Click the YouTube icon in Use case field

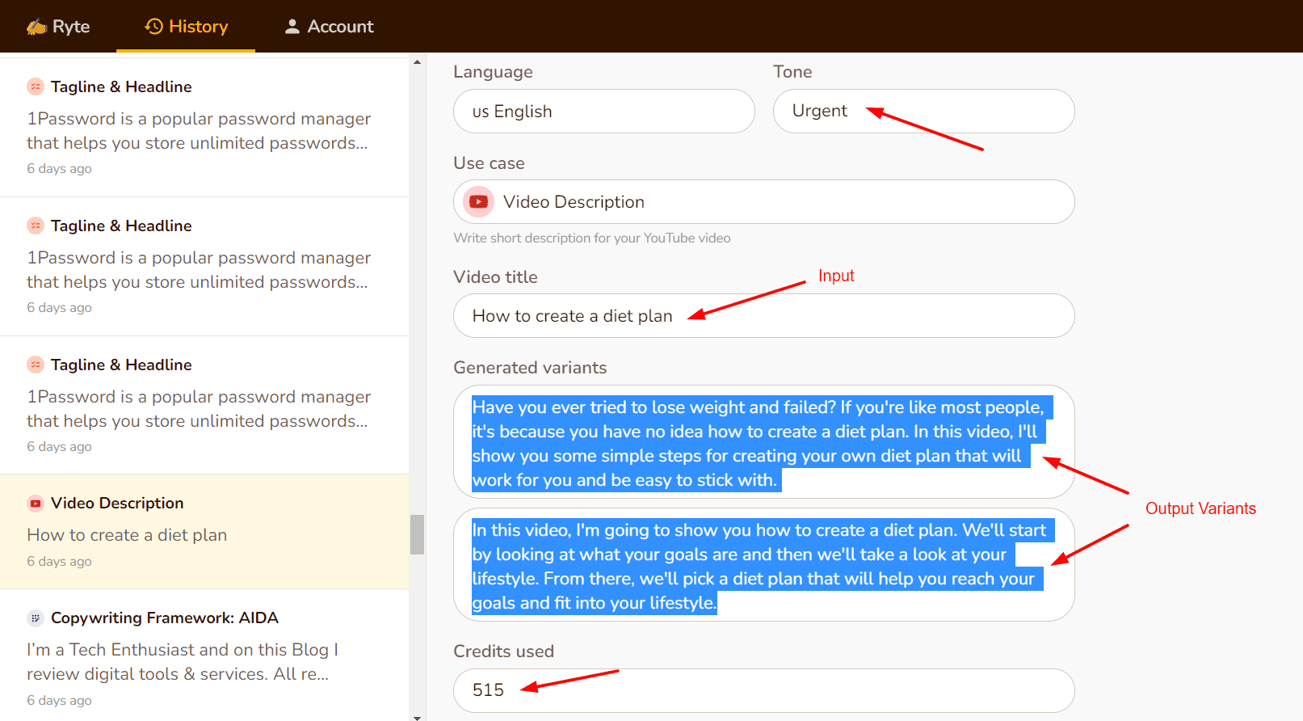(x=479, y=202)
